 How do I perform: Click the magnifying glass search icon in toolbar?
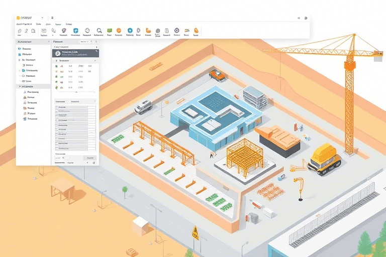point(100,31)
